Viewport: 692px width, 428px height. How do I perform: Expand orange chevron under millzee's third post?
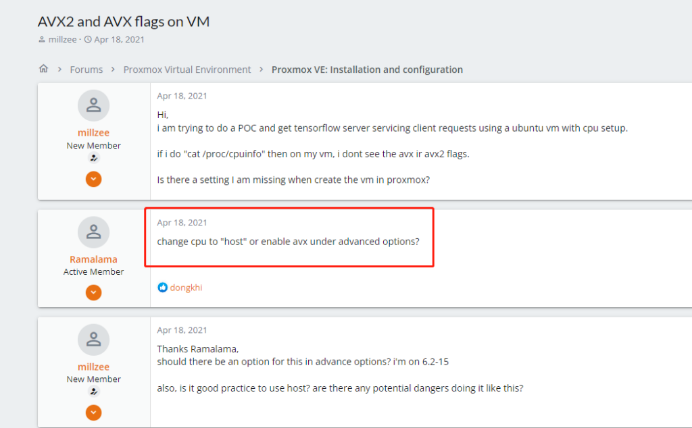pyautogui.click(x=94, y=412)
